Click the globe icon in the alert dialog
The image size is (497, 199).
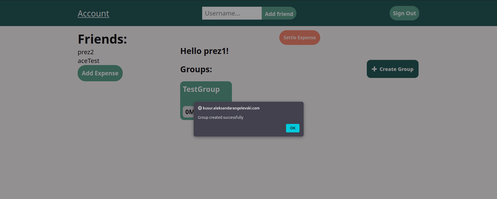(x=200, y=108)
